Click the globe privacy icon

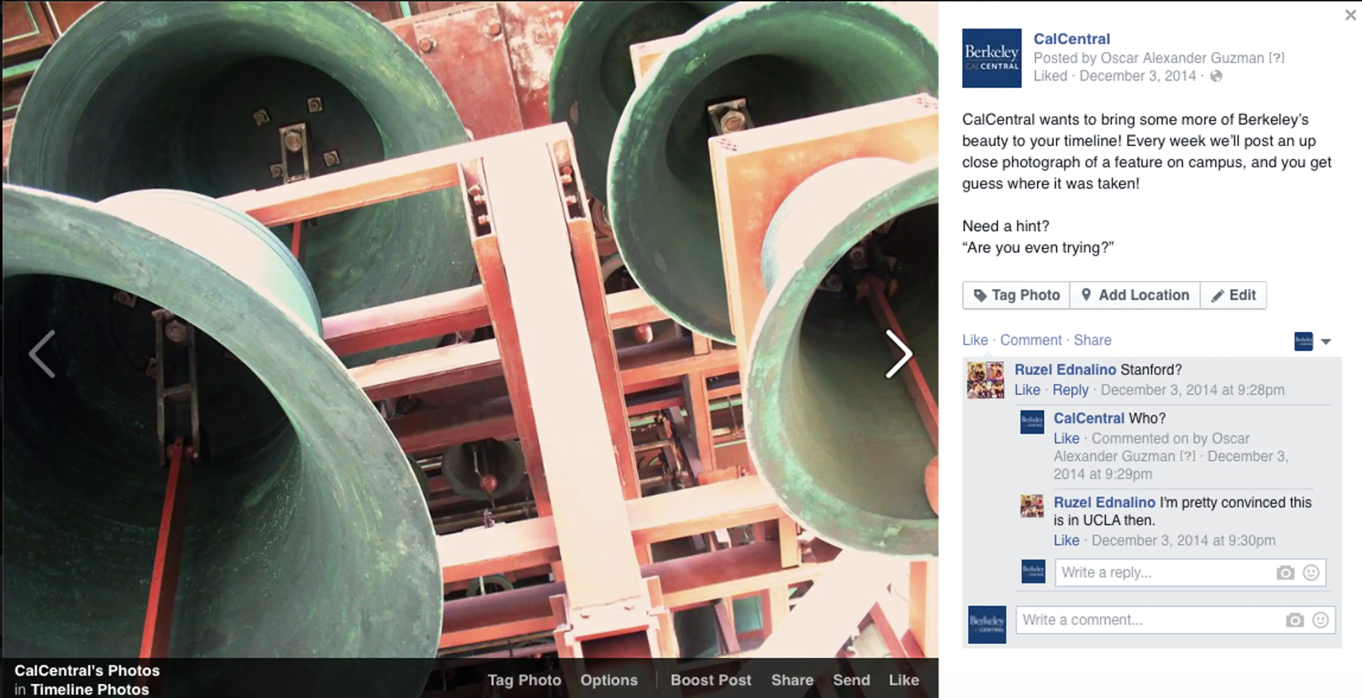click(x=1216, y=76)
